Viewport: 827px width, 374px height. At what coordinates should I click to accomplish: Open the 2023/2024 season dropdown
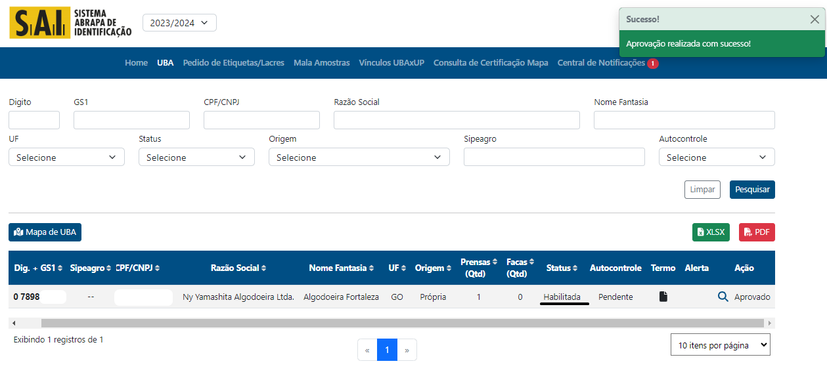(x=179, y=23)
